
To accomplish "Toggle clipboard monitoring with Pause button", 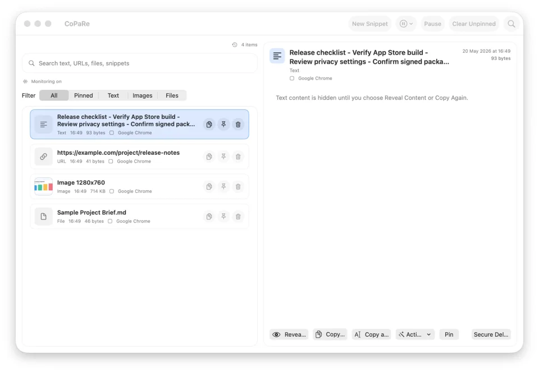I will [432, 24].
